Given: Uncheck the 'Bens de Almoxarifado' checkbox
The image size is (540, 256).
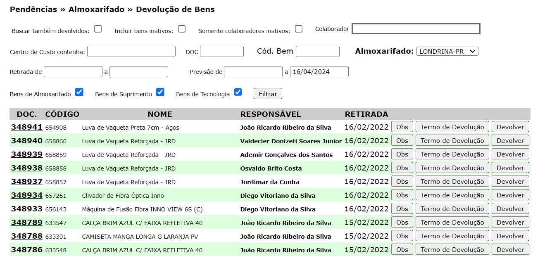Looking at the screenshot, I should tap(79, 92).
